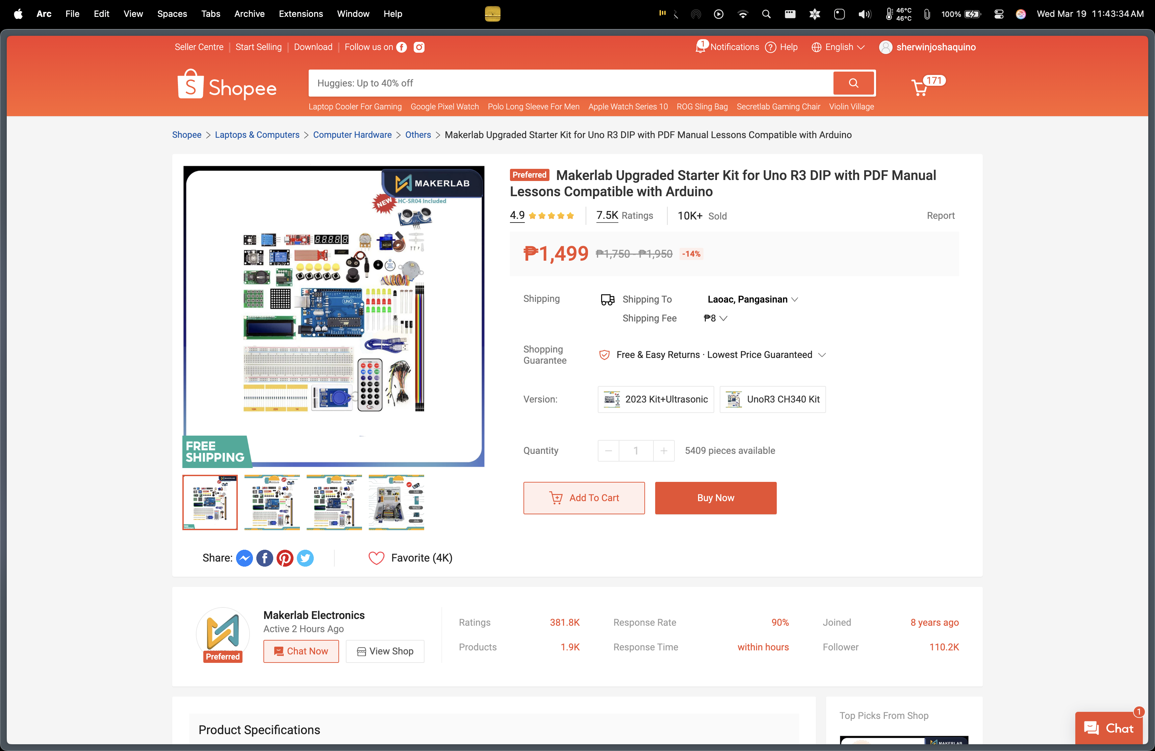
Task: Open the File menu
Action: click(72, 14)
